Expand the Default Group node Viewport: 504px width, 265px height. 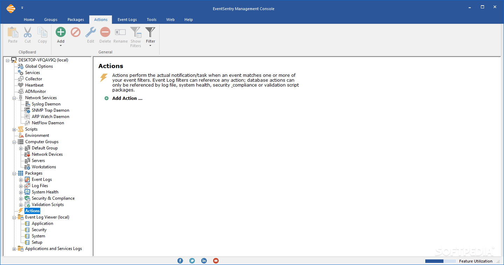point(21,148)
